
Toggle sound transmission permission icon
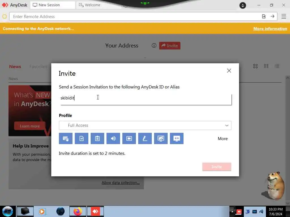(113, 138)
